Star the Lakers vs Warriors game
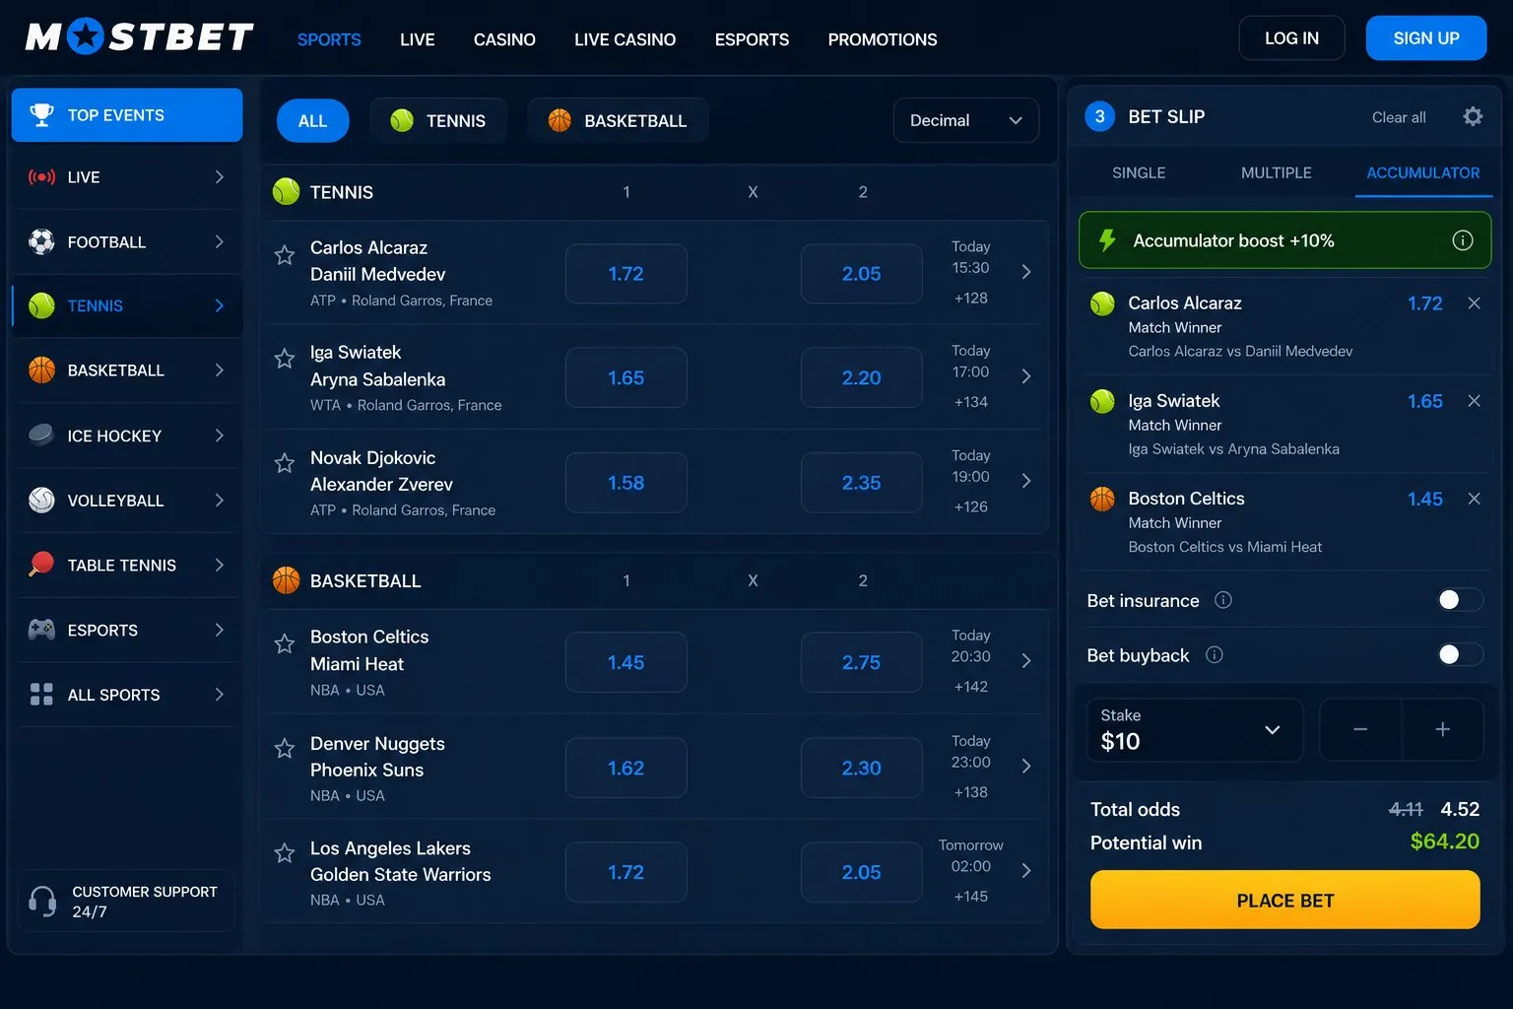The width and height of the screenshot is (1513, 1009). pos(285,853)
